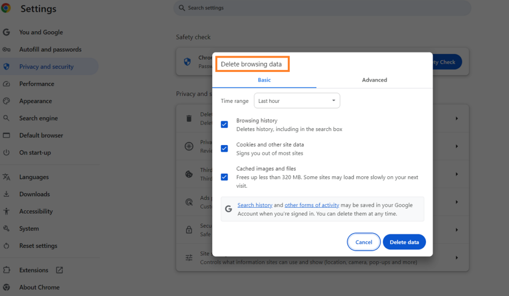
Task: Open Privacy and security via its shield icon
Action: pyautogui.click(x=6, y=67)
